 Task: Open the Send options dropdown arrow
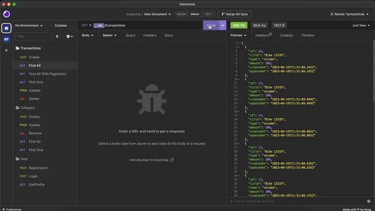(223, 25)
